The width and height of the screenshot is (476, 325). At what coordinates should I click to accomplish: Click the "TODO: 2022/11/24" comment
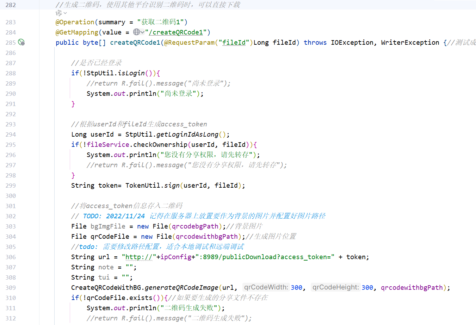pyautogui.click(x=114, y=216)
